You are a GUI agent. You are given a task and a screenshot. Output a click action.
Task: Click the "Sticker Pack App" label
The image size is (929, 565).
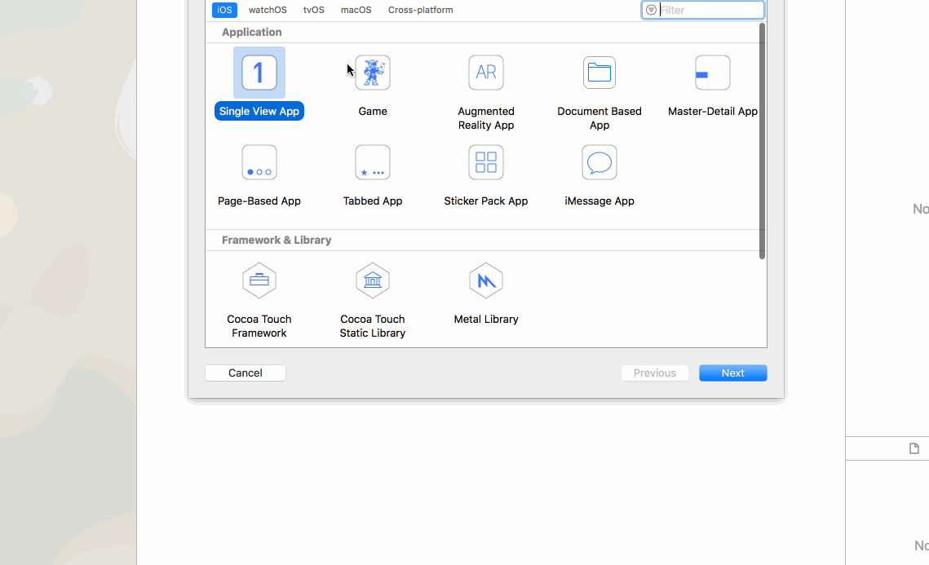click(486, 201)
